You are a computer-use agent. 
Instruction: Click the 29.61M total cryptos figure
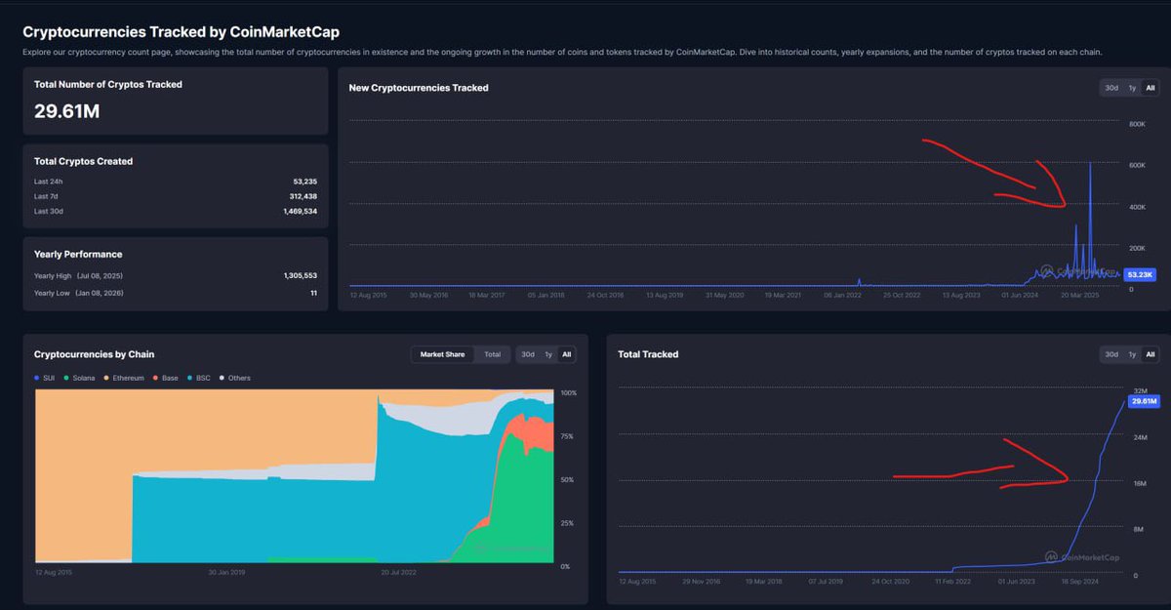pos(66,111)
